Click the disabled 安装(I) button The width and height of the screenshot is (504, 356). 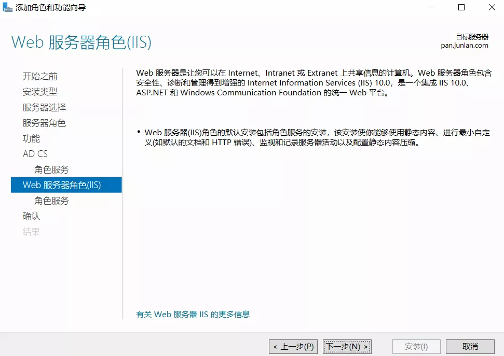click(416, 346)
